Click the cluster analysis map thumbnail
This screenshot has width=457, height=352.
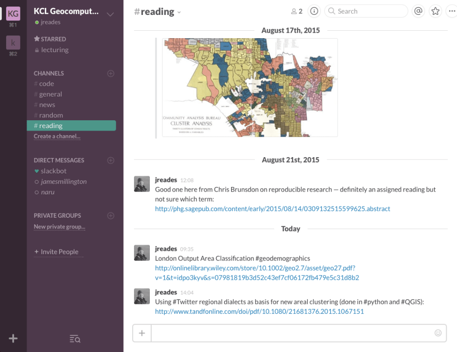[250, 88]
